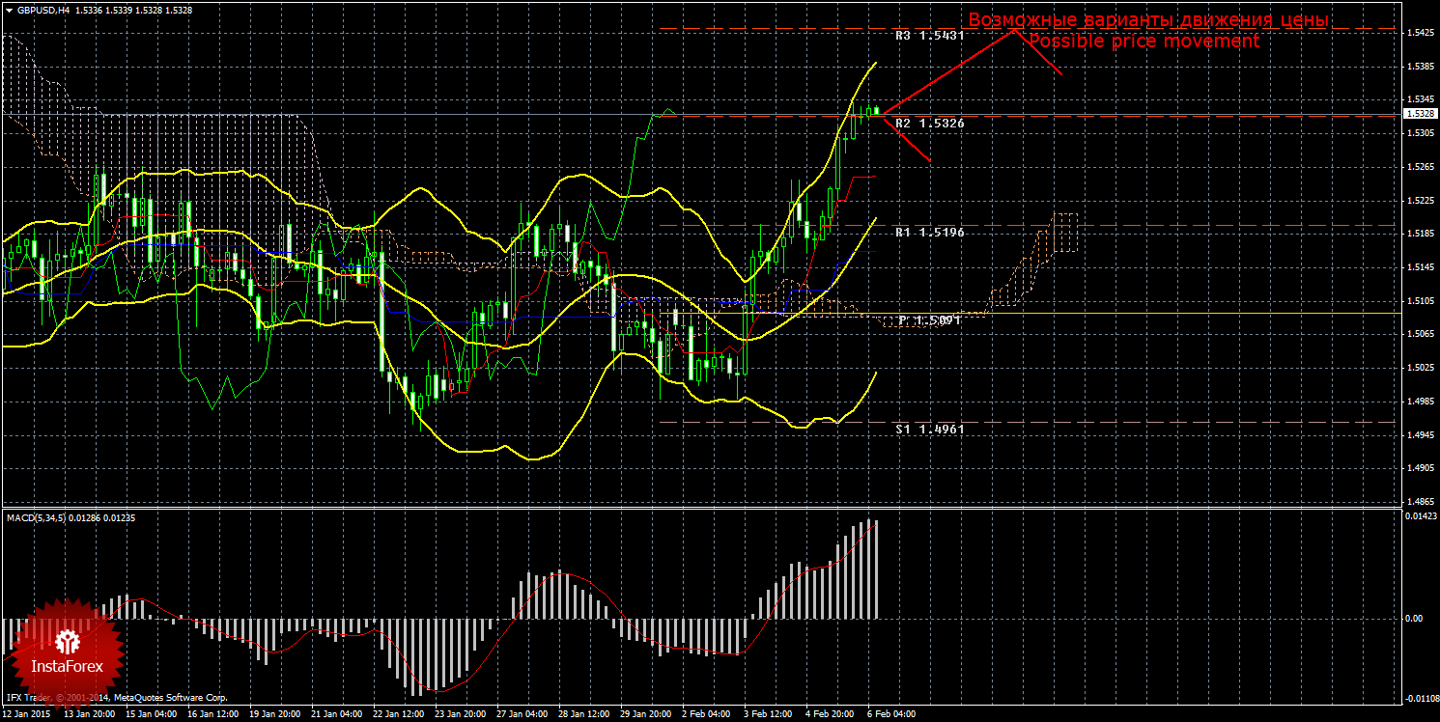
Task: Click the 1.5065 price axis value
Action: pos(1421,334)
